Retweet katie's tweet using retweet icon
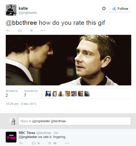This screenshot has height=146, width=136. [x=20, y=31]
